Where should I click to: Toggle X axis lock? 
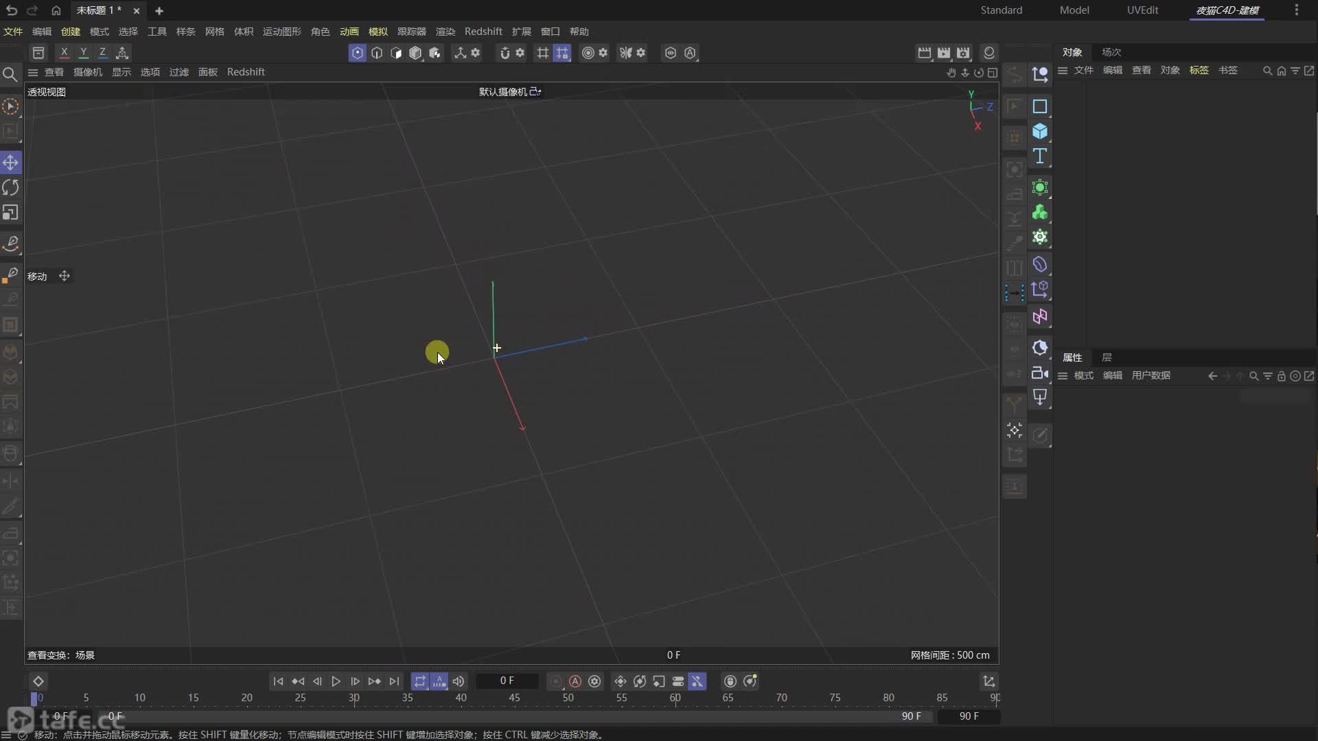click(x=64, y=53)
